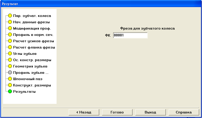The image size is (202, 118).
Task: Click yellow circle beside Расчет усиков фрезы
Action: click(10, 41)
